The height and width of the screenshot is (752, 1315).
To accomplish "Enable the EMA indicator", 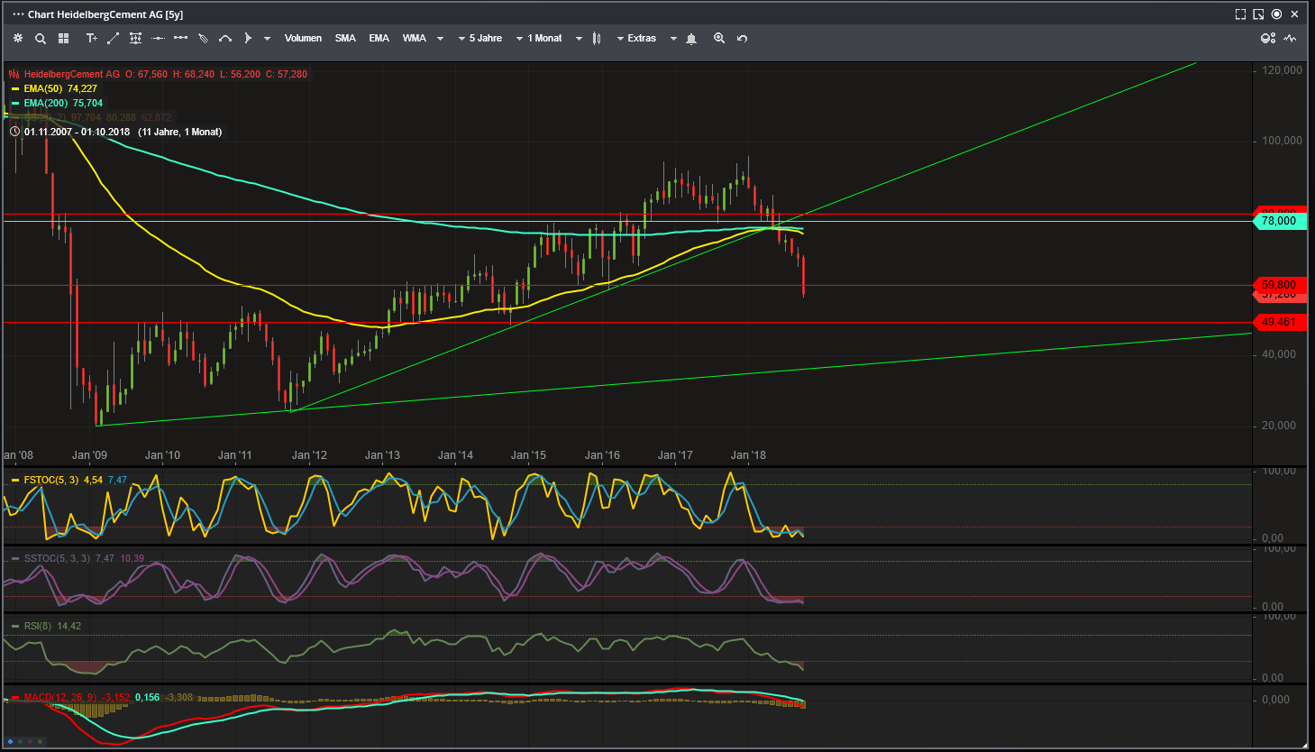I will coord(378,38).
